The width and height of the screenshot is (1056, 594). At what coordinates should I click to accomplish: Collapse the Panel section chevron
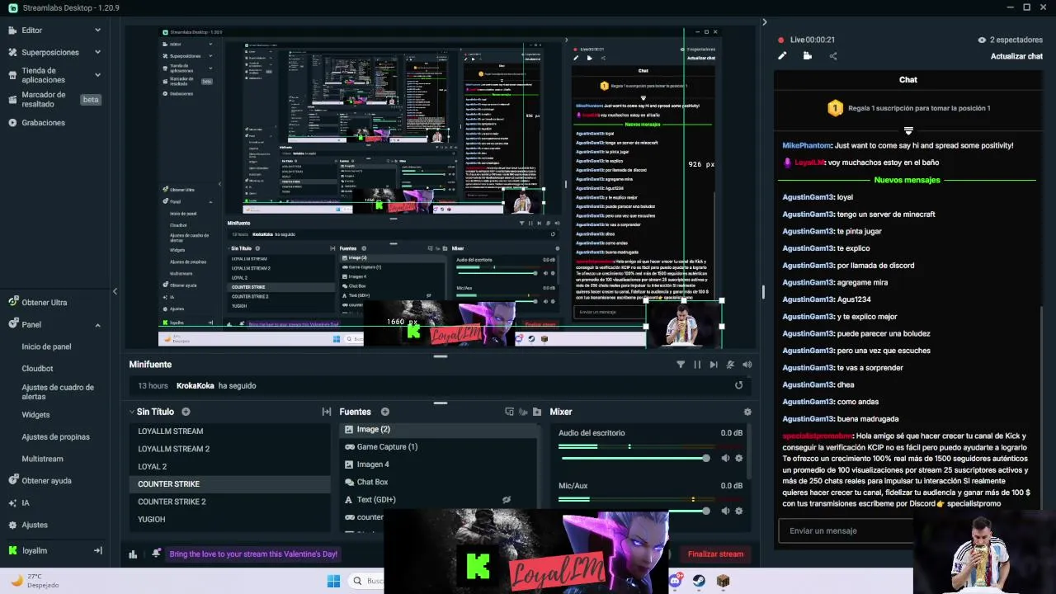(x=97, y=324)
